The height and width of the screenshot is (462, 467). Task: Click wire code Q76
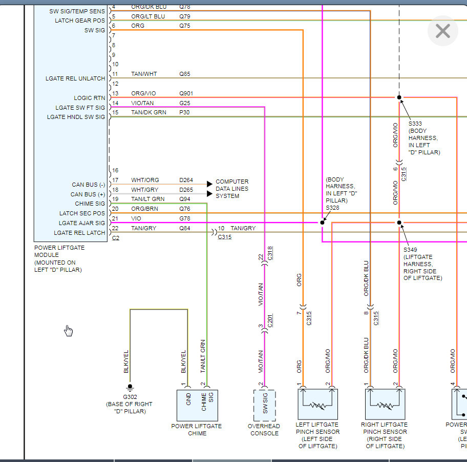[185, 209]
